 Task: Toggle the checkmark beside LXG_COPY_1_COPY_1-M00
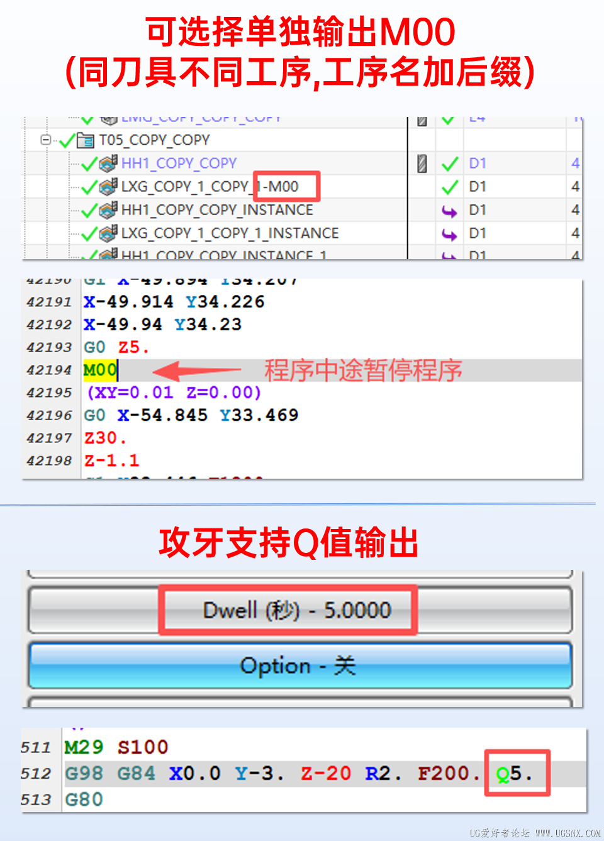pos(89,186)
